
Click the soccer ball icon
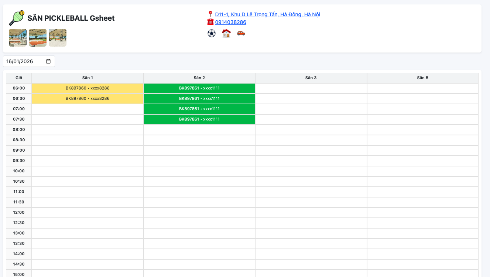click(211, 34)
